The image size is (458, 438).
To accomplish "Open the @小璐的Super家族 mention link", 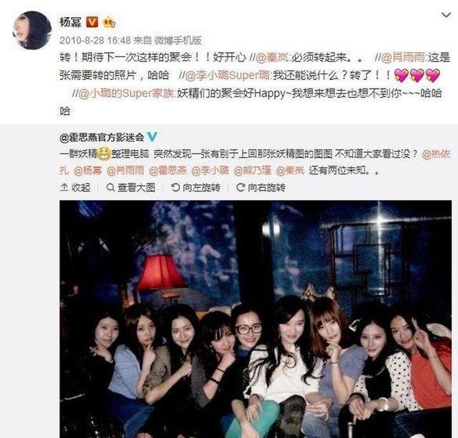I will coord(124,94).
